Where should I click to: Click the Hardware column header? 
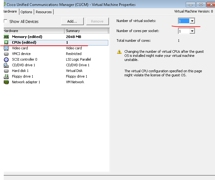coord(34,31)
